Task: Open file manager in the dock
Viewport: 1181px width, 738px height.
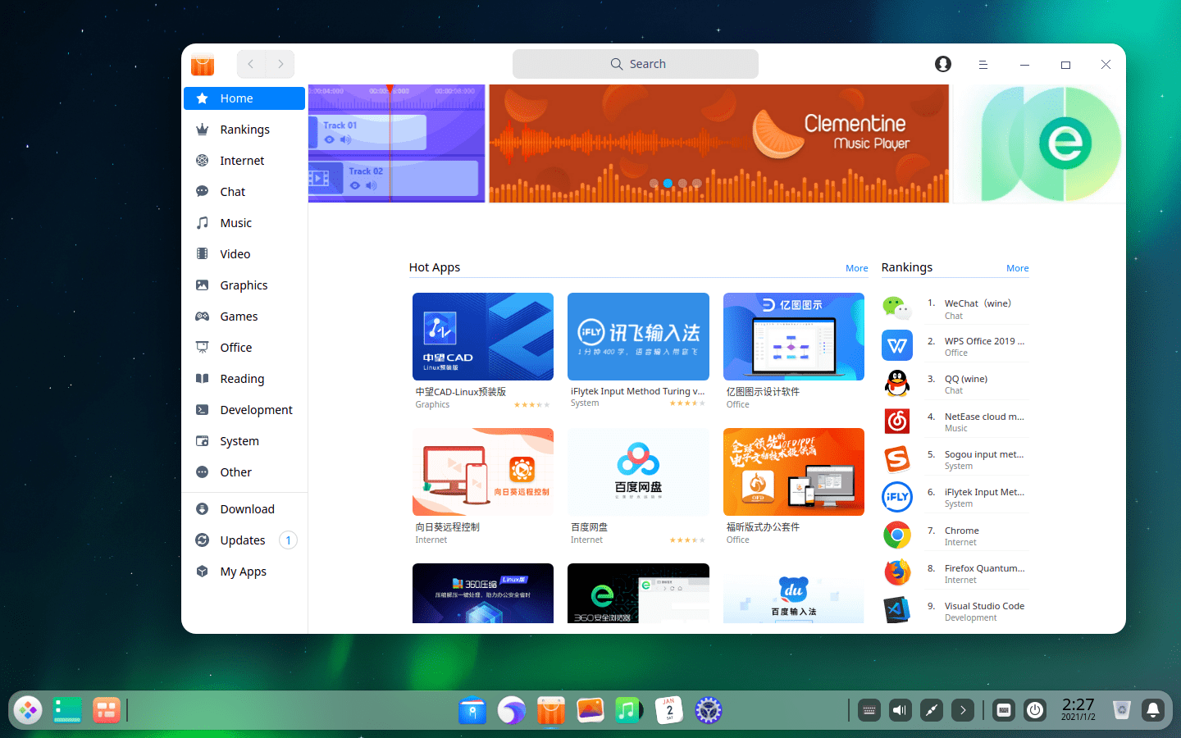Action: click(473, 710)
